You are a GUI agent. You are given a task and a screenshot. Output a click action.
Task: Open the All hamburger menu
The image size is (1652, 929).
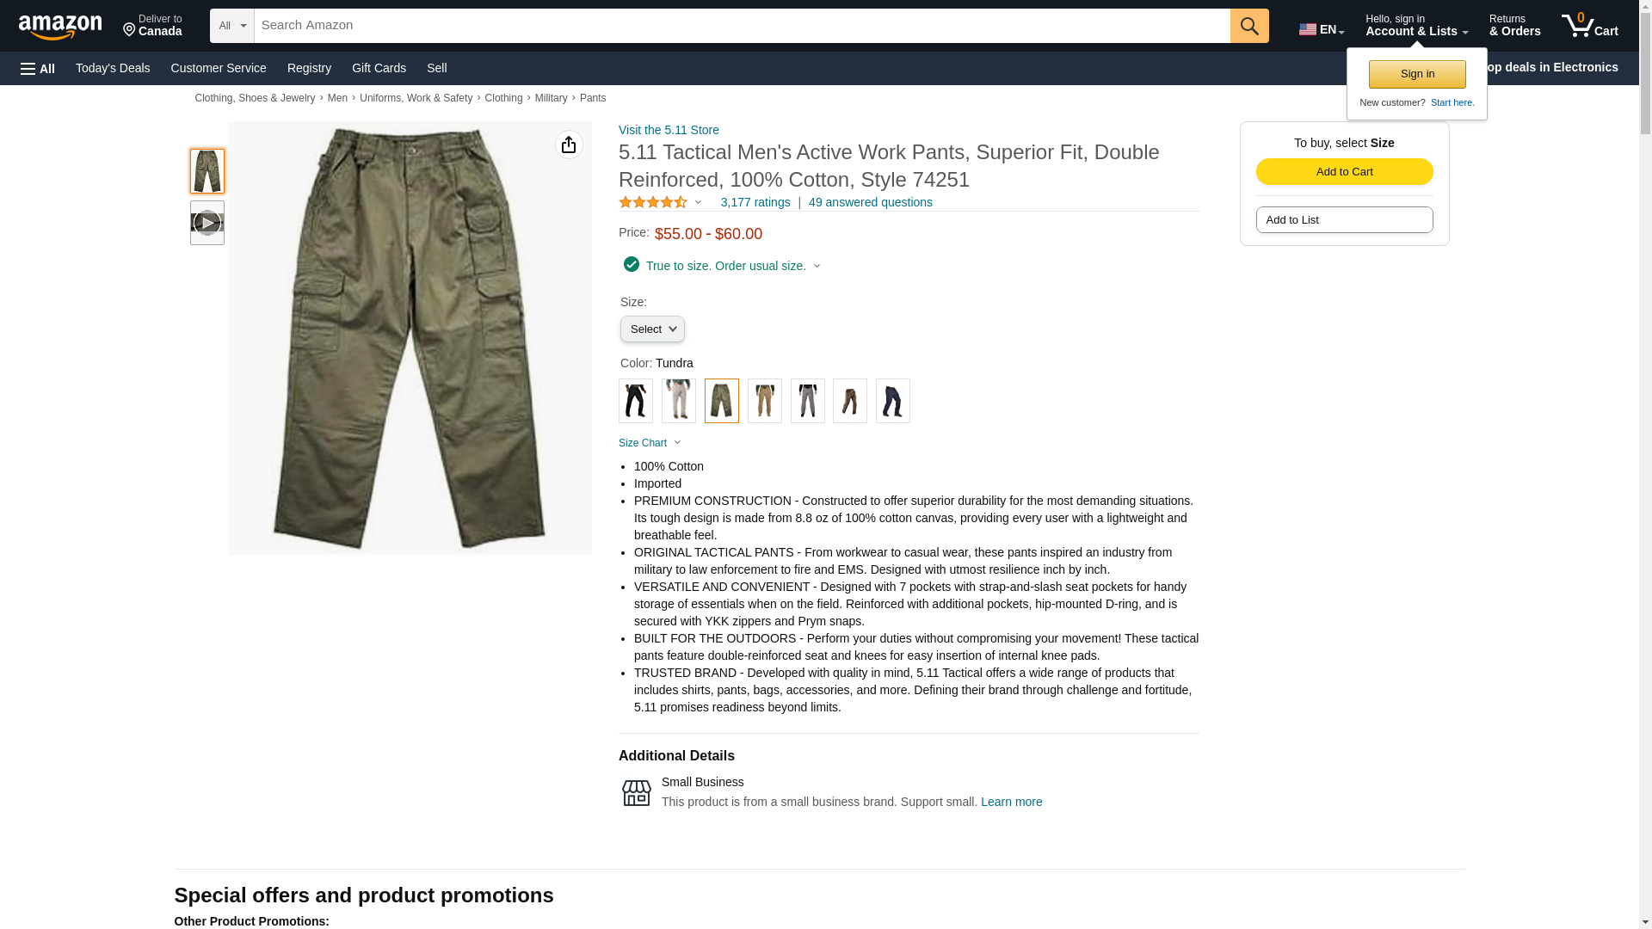click(x=38, y=68)
